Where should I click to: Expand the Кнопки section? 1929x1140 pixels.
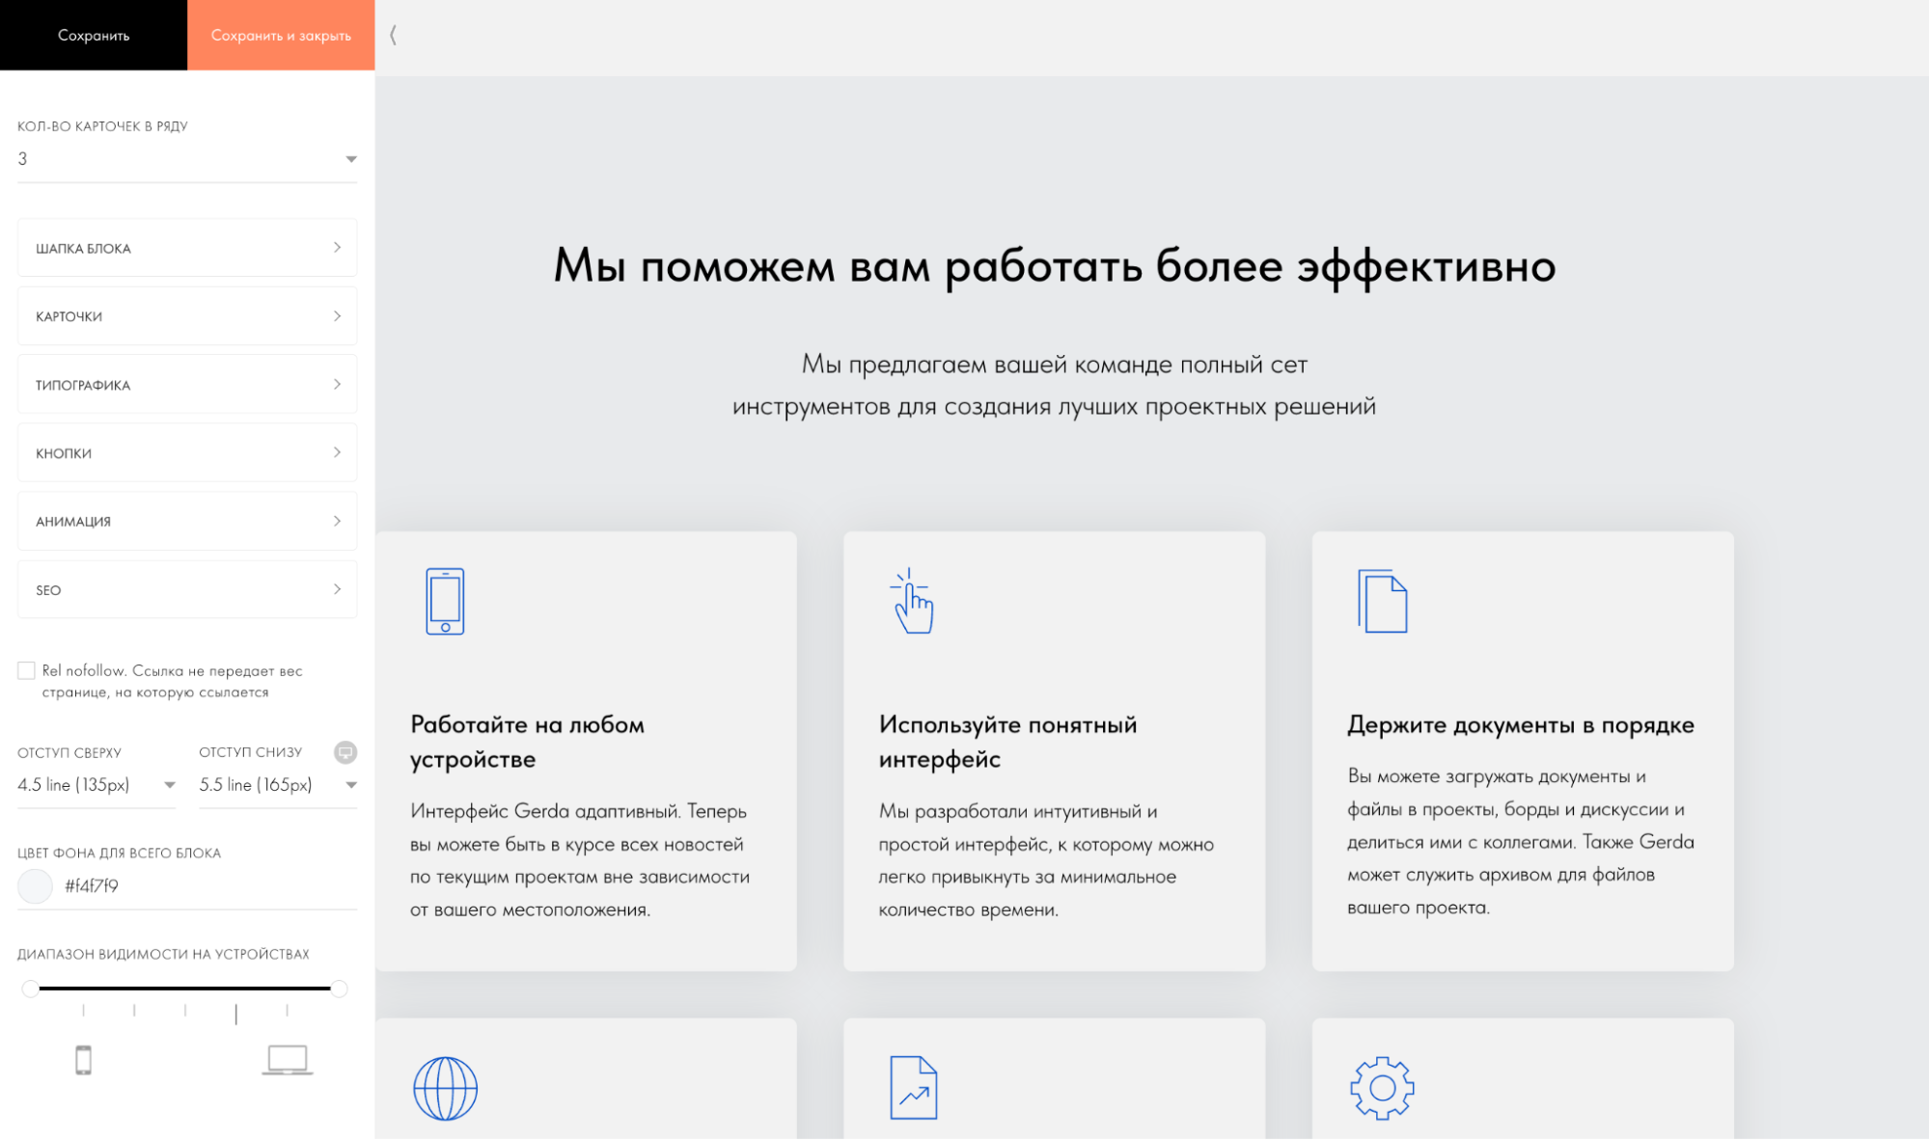click(x=187, y=452)
